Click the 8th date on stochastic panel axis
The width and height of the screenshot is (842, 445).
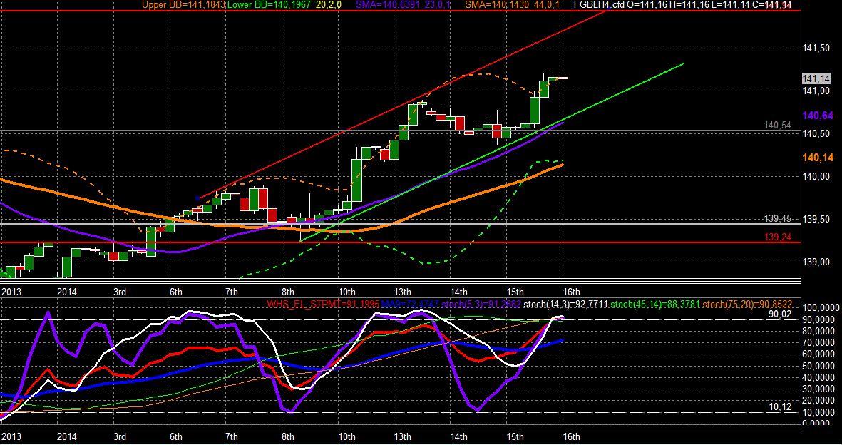pos(288,436)
